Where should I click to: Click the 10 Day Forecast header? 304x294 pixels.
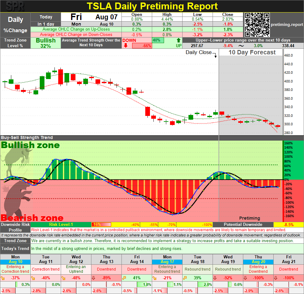point(252,52)
